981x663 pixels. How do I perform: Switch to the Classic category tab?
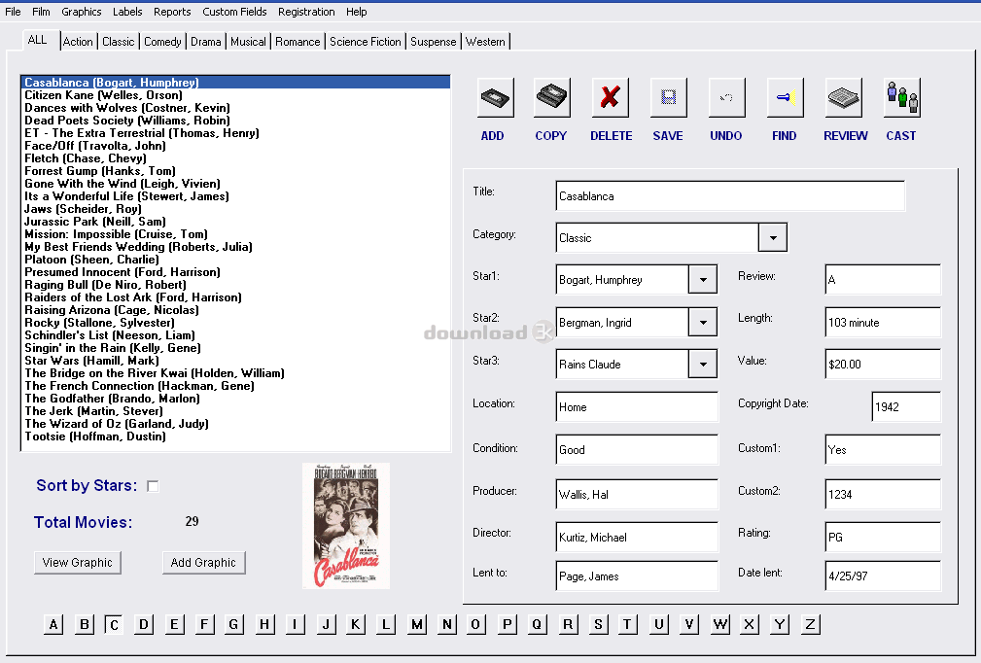119,41
